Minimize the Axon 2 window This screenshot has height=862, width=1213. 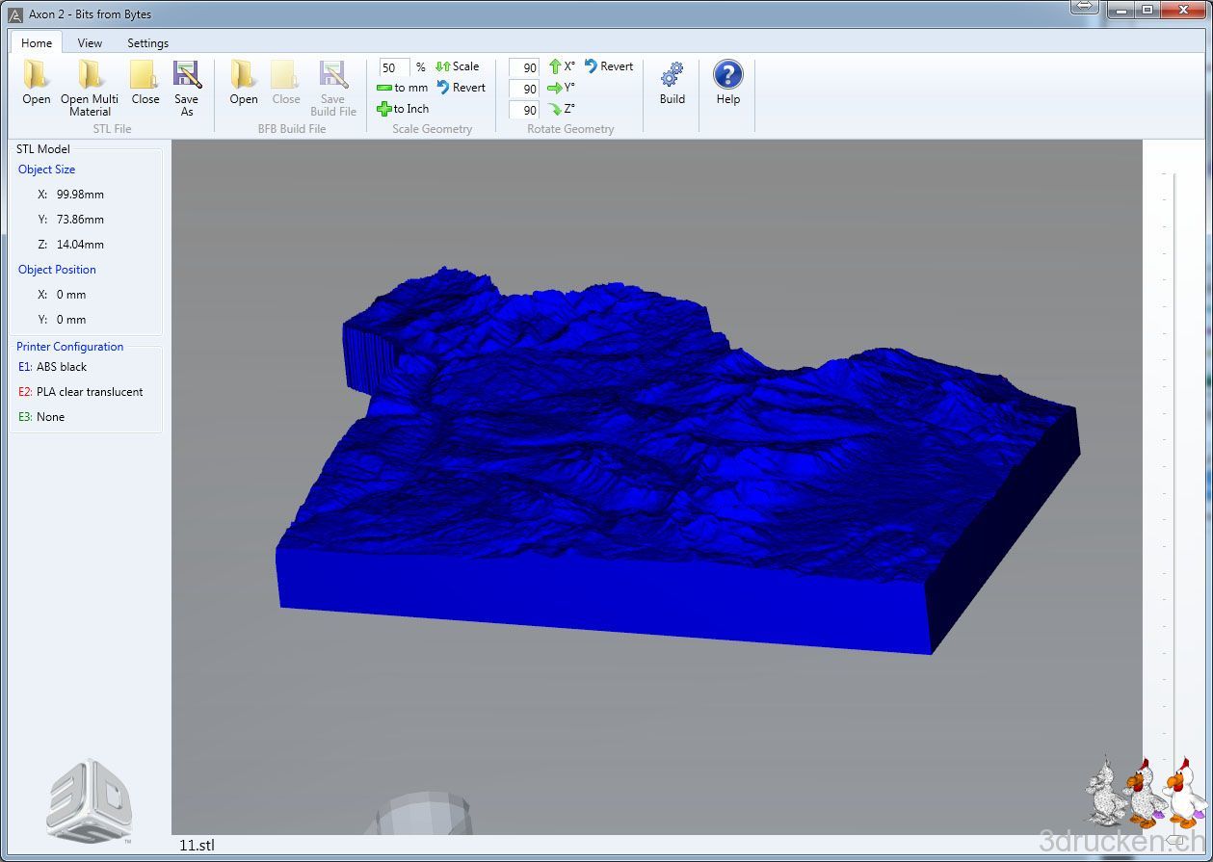click(1120, 10)
